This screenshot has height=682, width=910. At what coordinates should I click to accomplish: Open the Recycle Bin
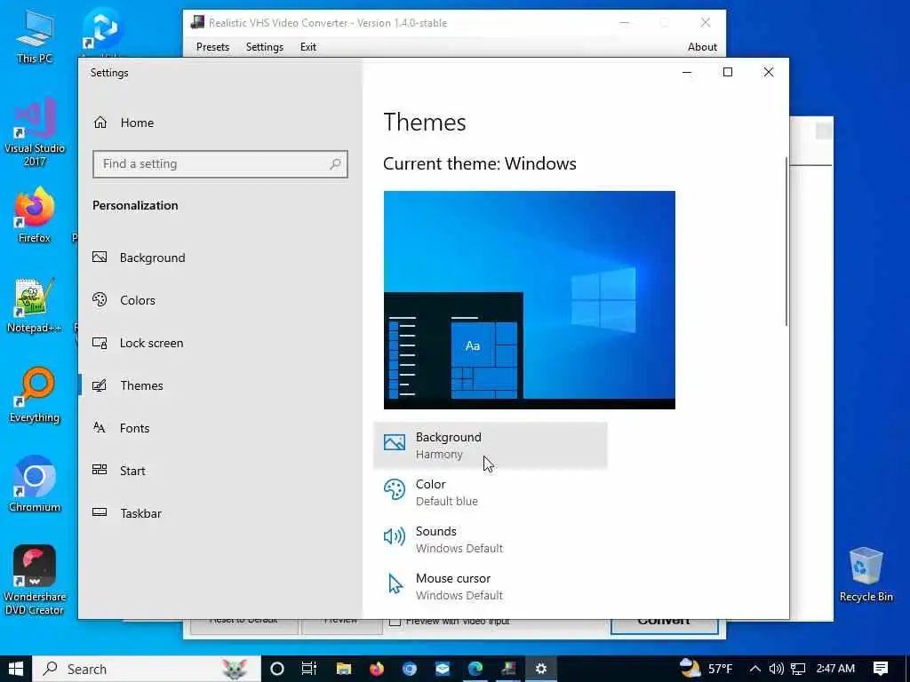coord(866,575)
